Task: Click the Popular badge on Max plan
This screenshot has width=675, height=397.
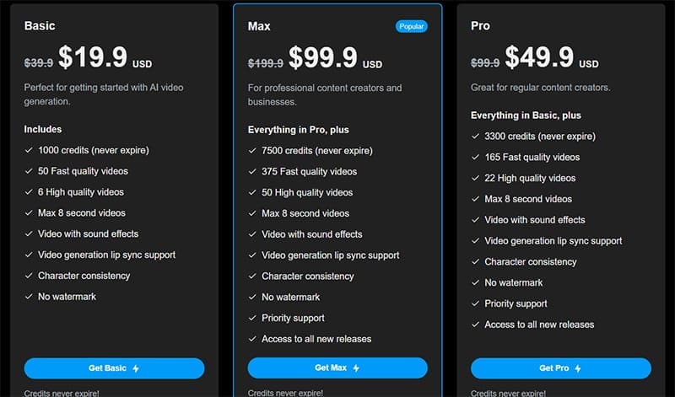Action: point(412,26)
